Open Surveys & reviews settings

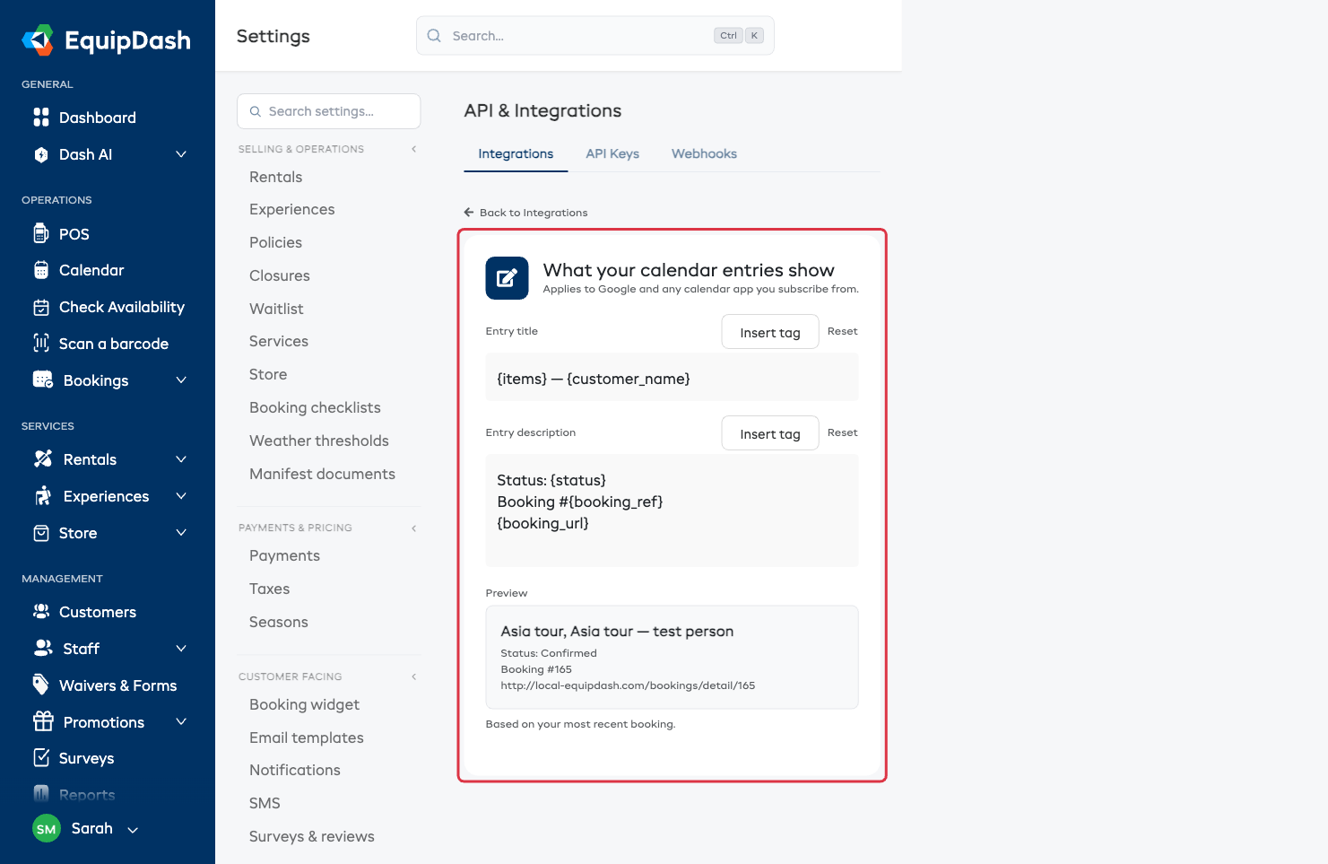pyautogui.click(x=312, y=836)
